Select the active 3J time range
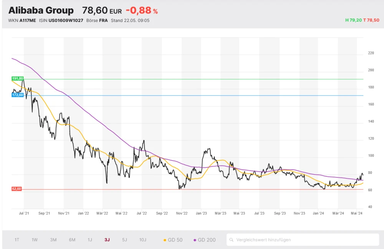 [107, 240]
